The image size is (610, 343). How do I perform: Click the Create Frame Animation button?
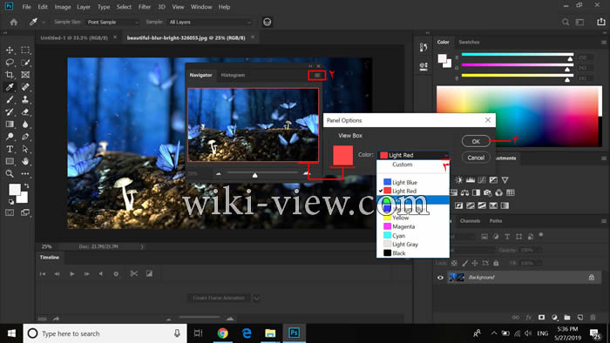tap(219, 298)
